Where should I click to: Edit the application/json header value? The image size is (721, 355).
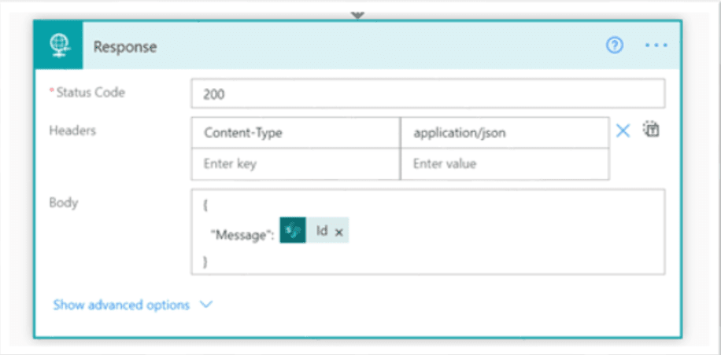point(504,133)
